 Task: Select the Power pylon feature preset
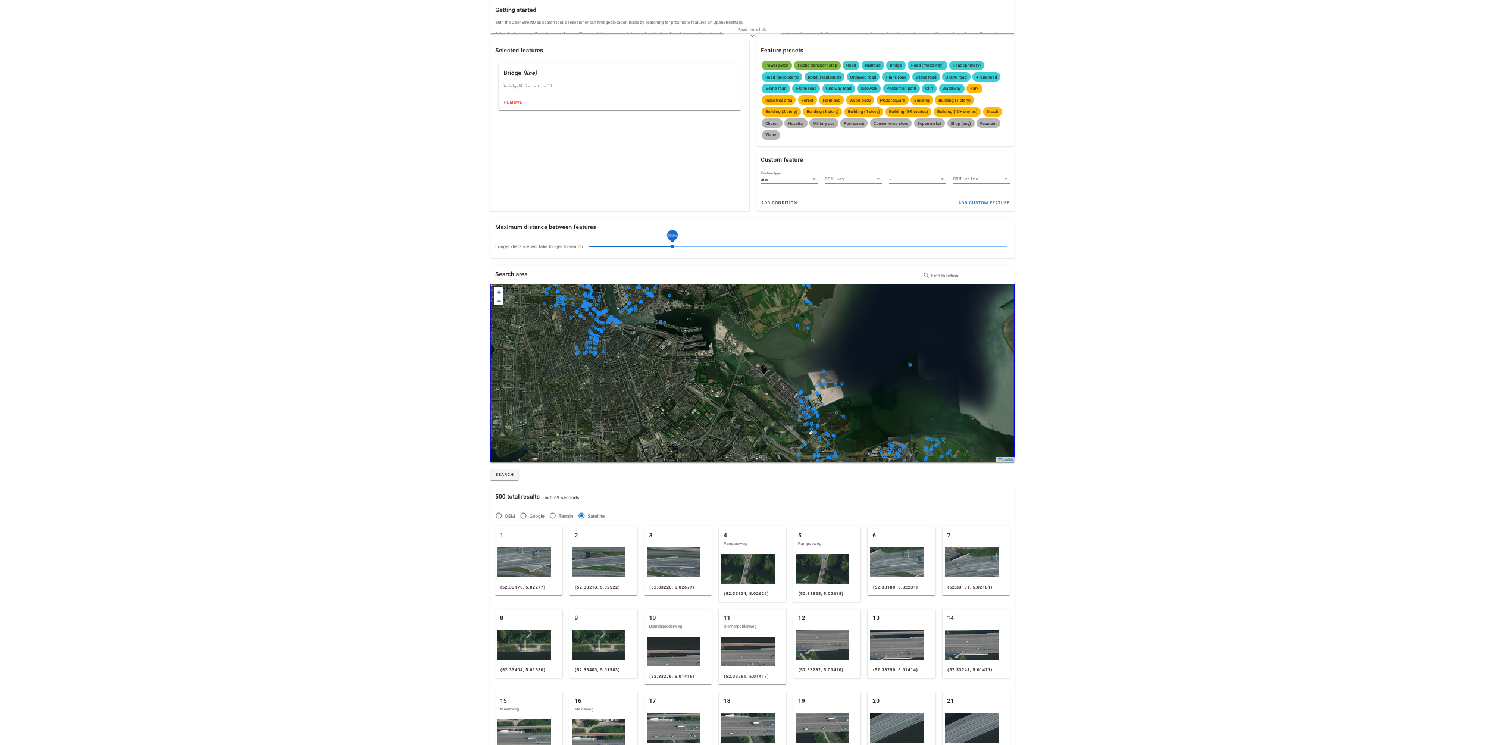(777, 65)
